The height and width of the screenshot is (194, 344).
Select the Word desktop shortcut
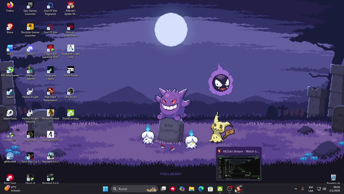pos(10,50)
